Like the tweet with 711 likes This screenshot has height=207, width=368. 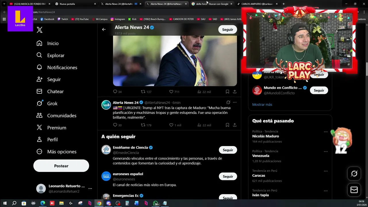click(174, 92)
